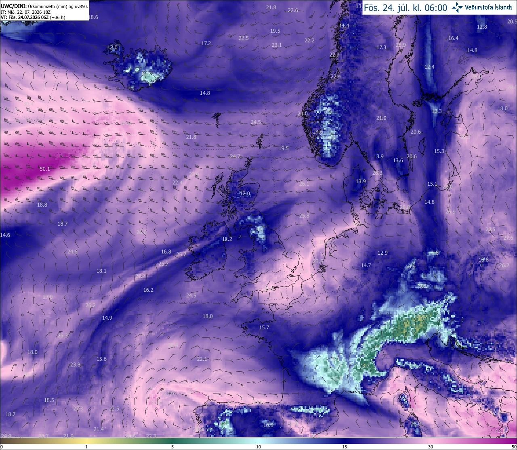This screenshot has height=450, width=517.
Task: Click the 10 tick on the color scale
Action: click(x=258, y=447)
